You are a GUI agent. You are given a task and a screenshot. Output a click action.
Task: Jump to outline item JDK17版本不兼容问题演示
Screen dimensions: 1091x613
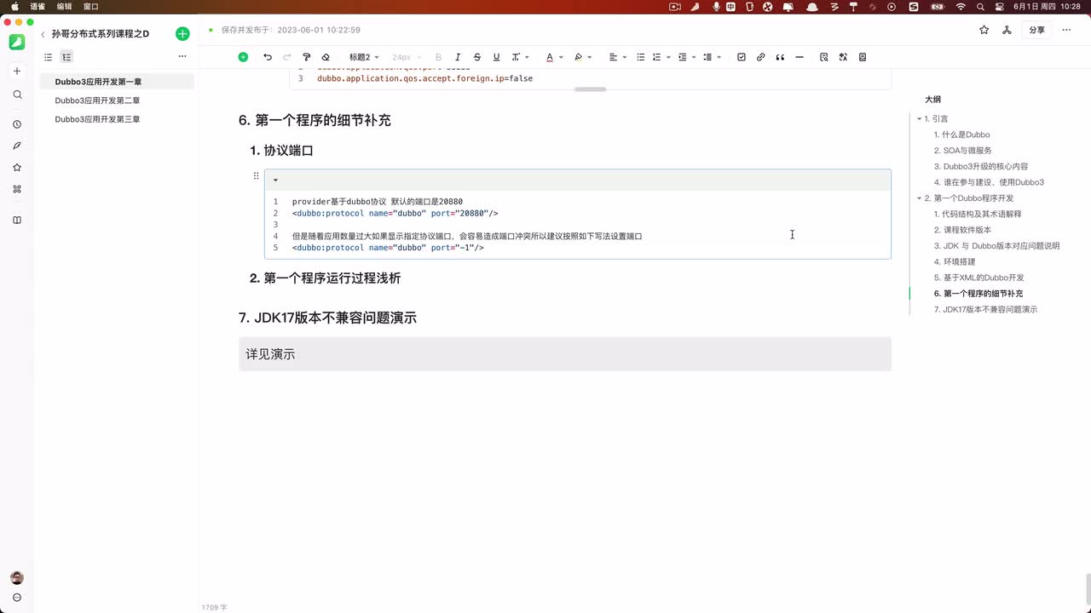tap(985, 309)
